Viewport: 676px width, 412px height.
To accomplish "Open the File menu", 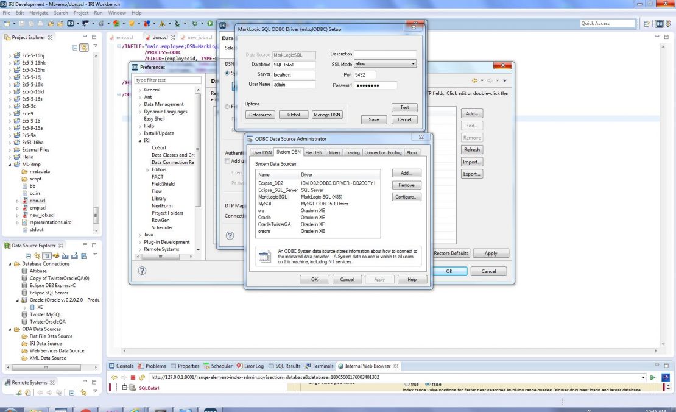I will (7, 13).
